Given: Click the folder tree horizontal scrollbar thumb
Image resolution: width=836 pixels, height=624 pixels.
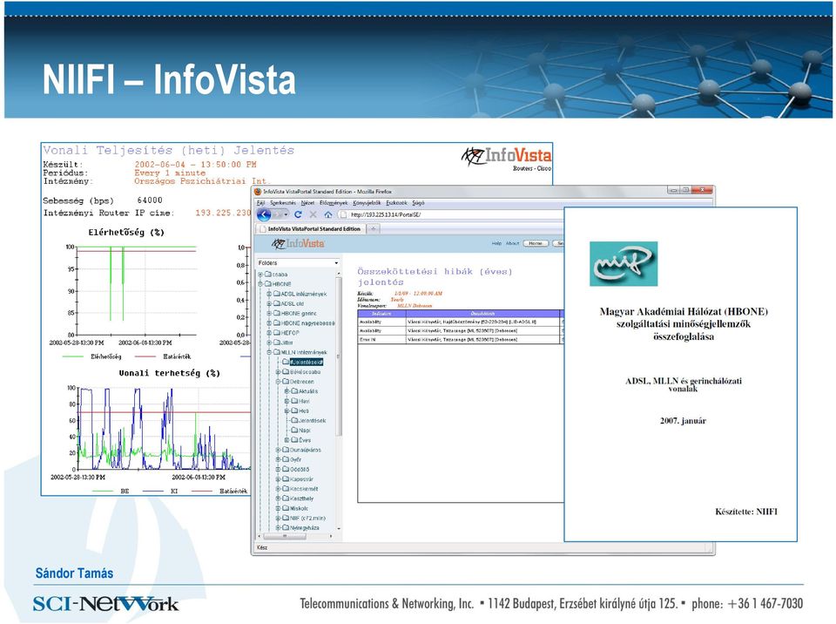Looking at the screenshot, I should click(284, 536).
